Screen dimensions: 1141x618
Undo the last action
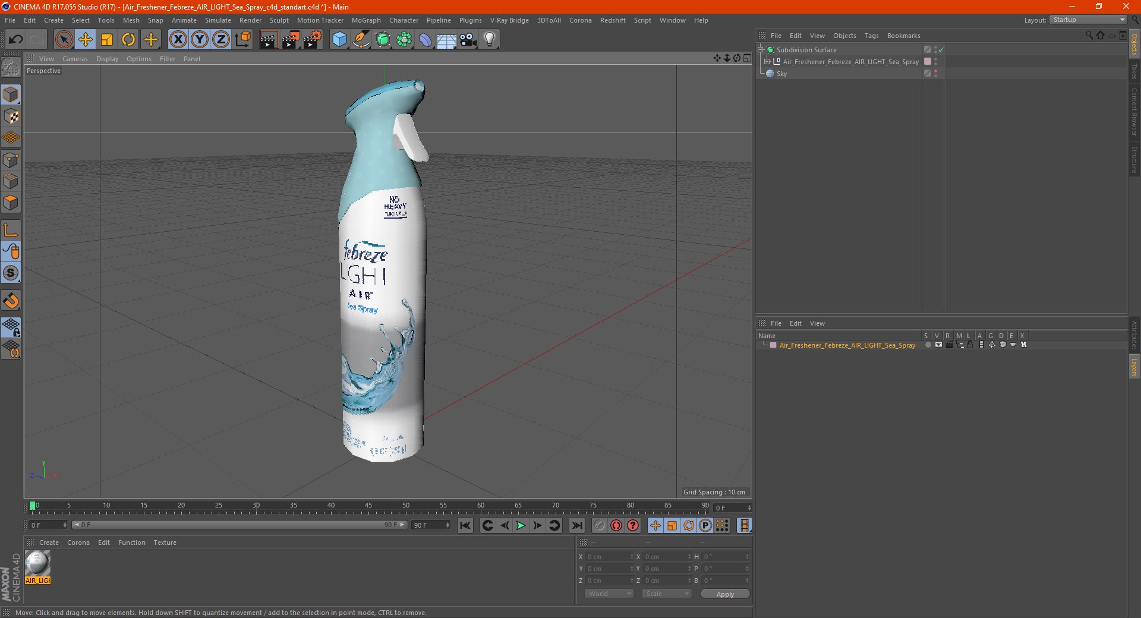[x=15, y=40]
